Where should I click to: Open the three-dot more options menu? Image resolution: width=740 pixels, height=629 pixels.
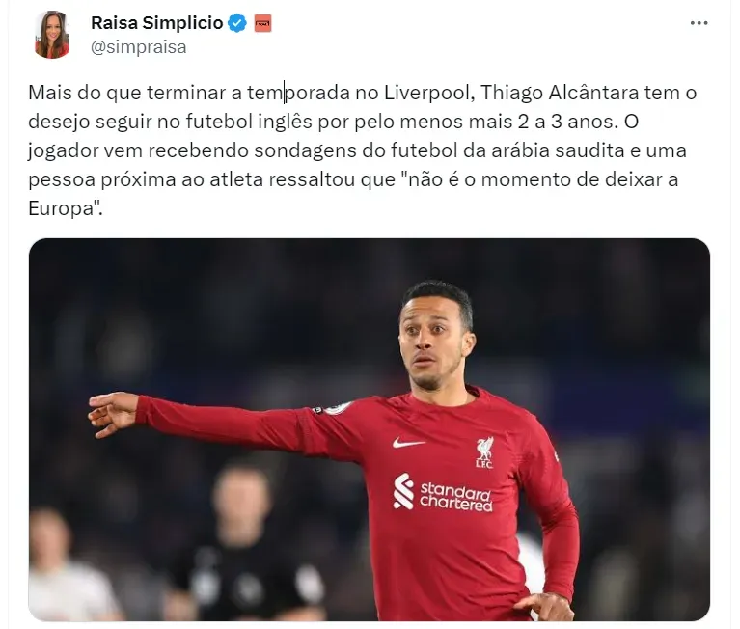click(x=699, y=22)
